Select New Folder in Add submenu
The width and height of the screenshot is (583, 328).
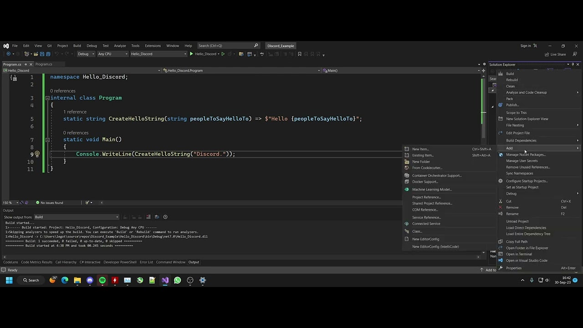[449, 162]
